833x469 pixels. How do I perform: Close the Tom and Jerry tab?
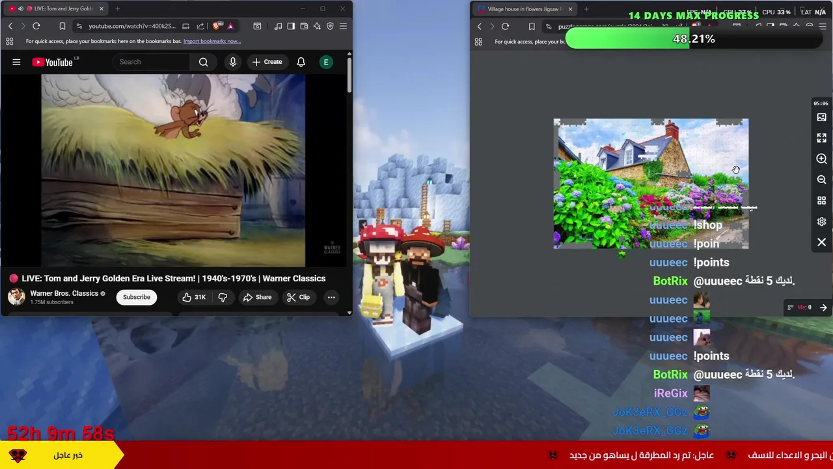[102, 8]
